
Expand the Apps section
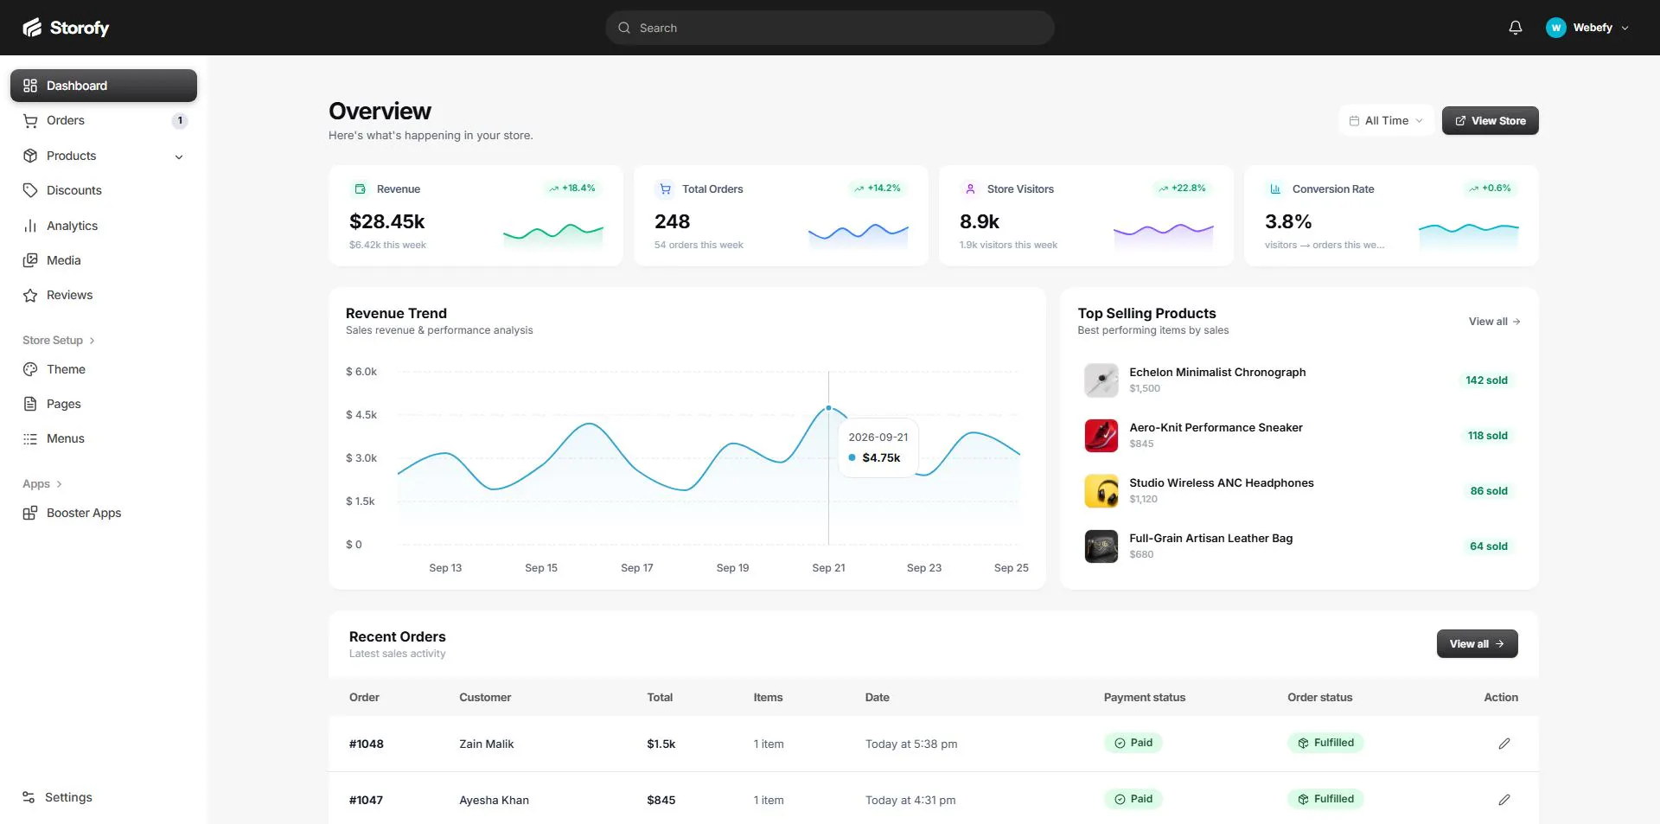tap(42, 484)
